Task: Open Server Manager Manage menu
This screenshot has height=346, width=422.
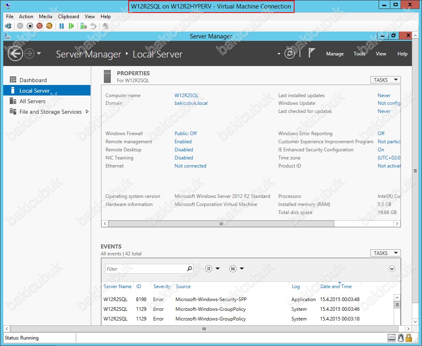Action: point(335,54)
